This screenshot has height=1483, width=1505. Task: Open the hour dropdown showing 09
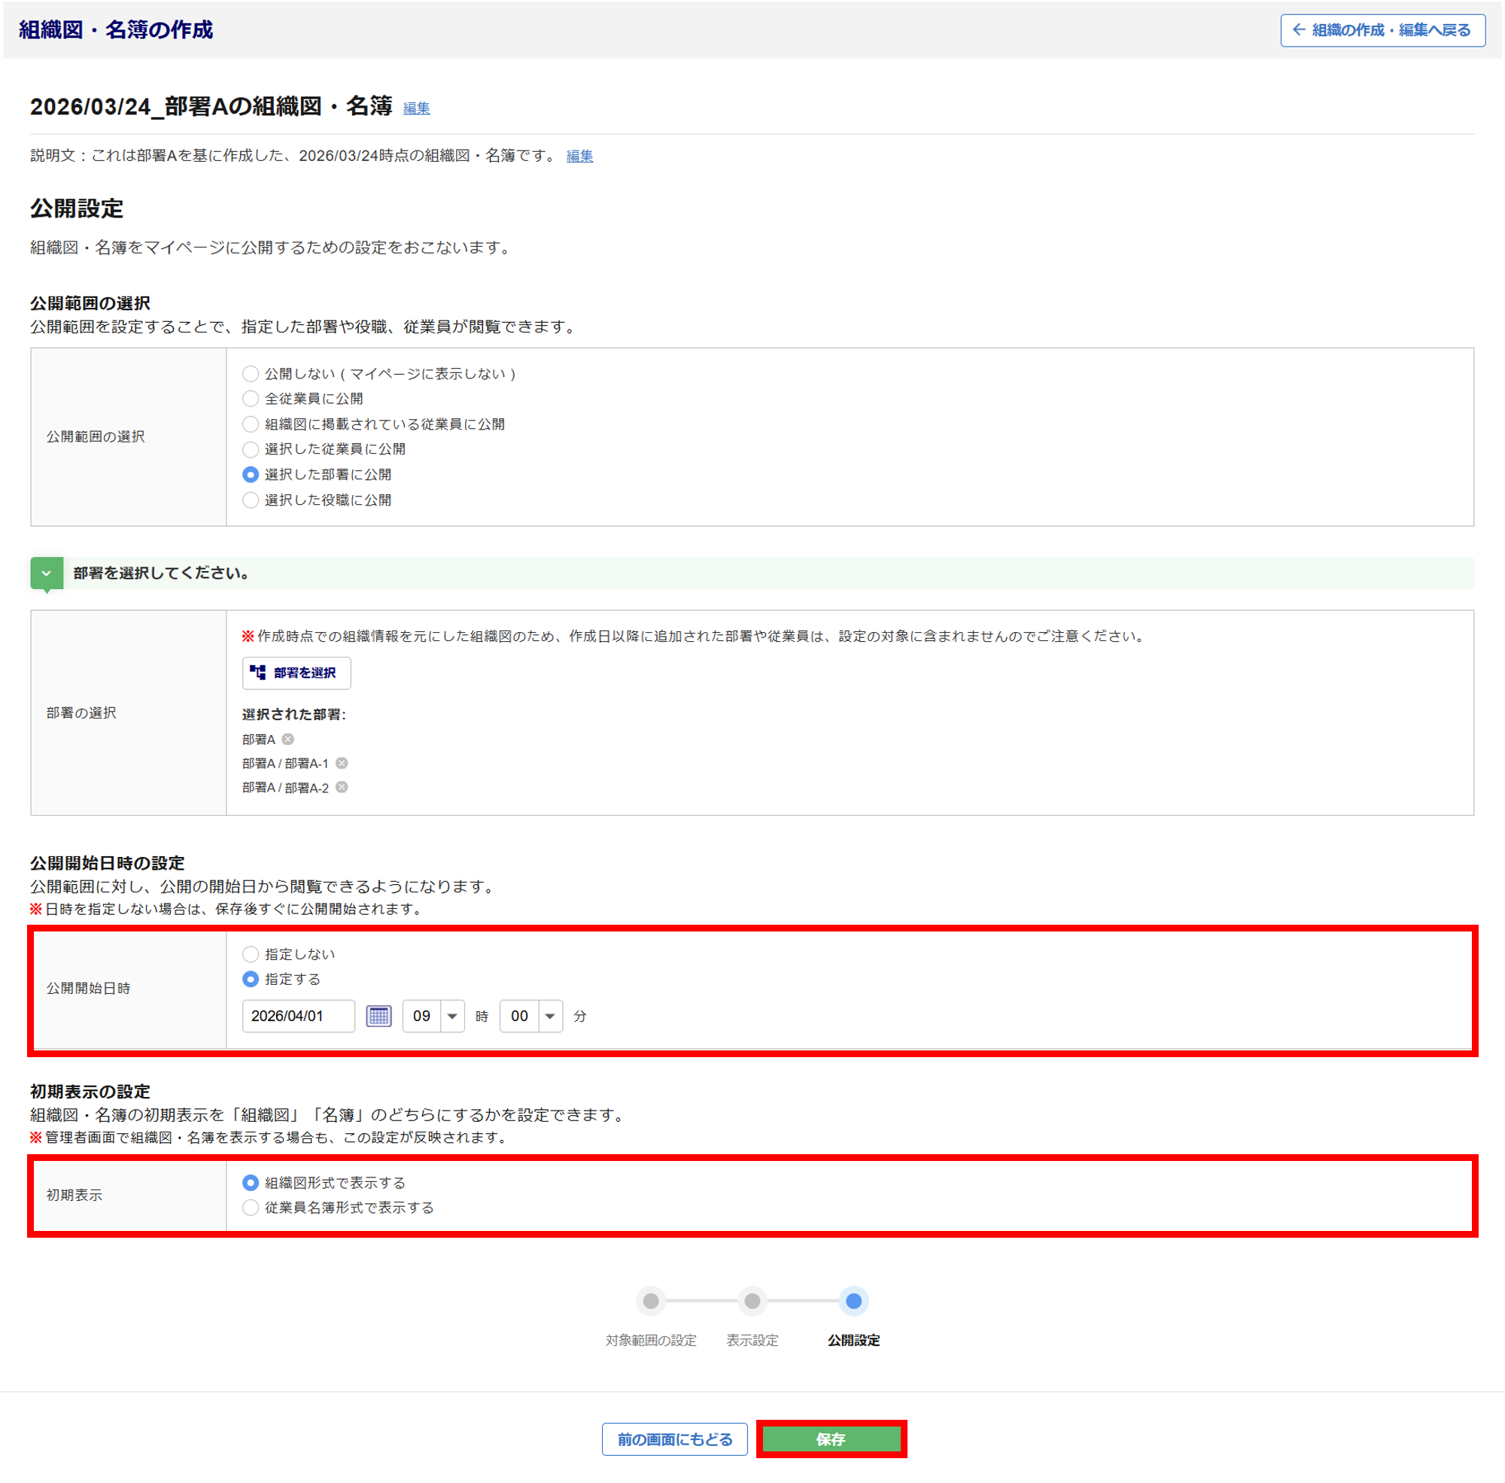click(434, 1016)
